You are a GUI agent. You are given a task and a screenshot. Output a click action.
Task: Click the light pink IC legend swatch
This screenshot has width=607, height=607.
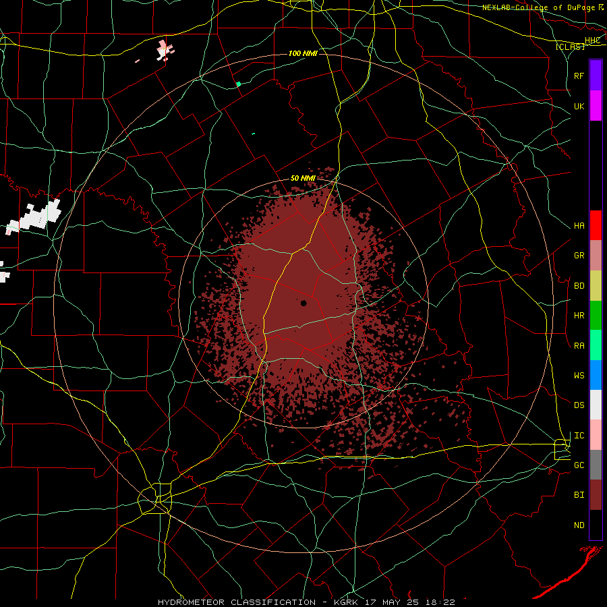coord(596,435)
